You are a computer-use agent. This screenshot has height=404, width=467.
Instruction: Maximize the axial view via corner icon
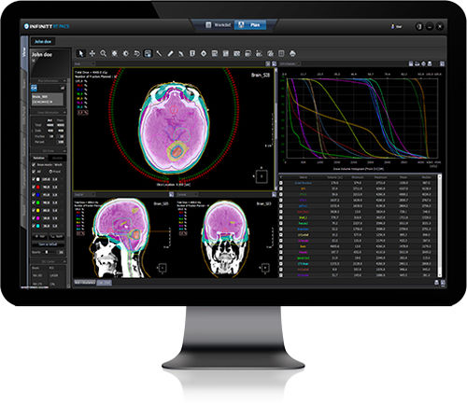(274, 63)
